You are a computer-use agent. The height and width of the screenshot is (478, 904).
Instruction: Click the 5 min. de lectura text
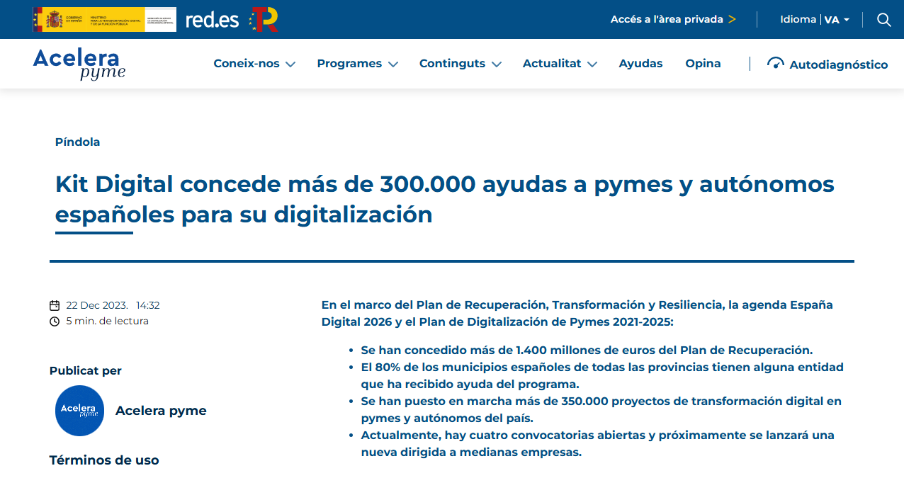coord(107,321)
